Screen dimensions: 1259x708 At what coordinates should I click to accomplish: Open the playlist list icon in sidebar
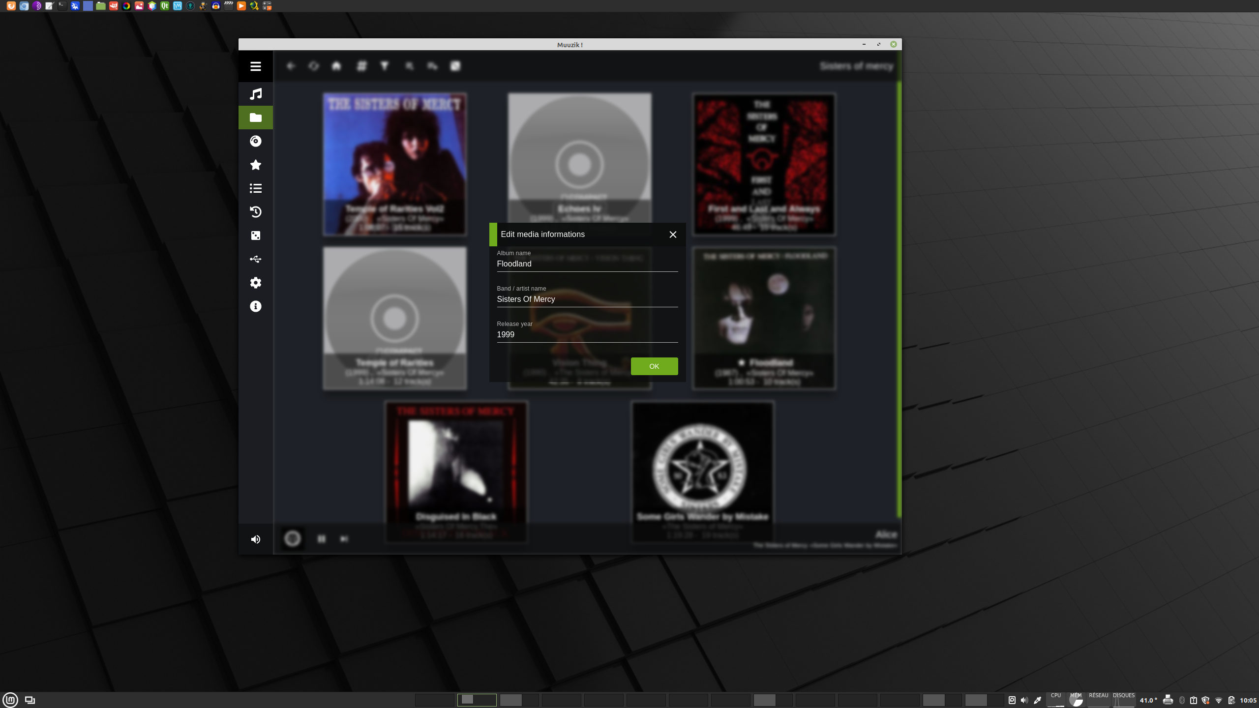point(255,188)
